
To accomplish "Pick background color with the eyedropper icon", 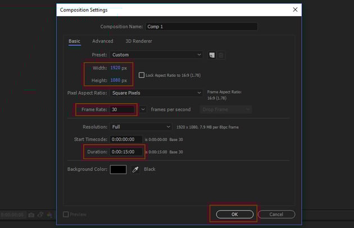I will (x=135, y=169).
